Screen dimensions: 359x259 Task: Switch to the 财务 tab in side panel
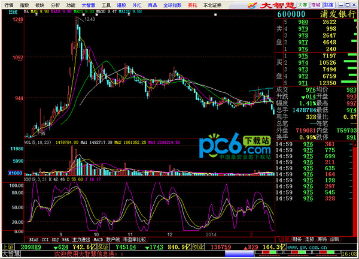point(297,239)
